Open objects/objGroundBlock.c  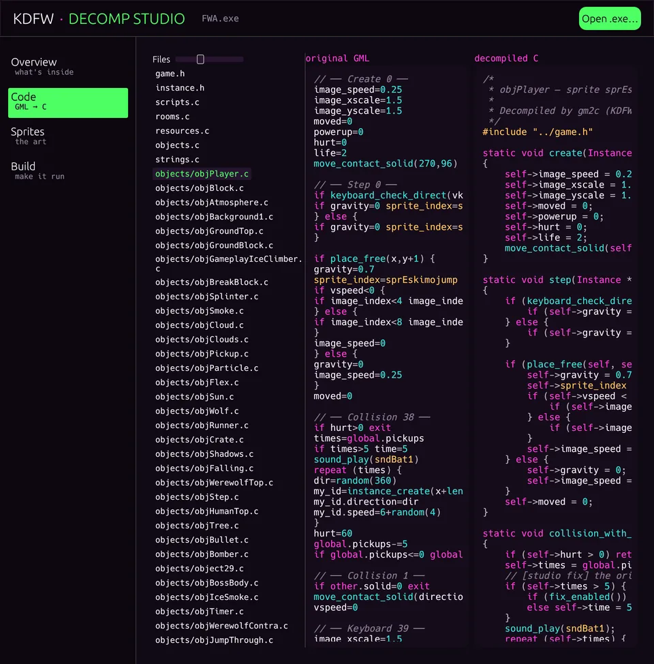pyautogui.click(x=214, y=245)
